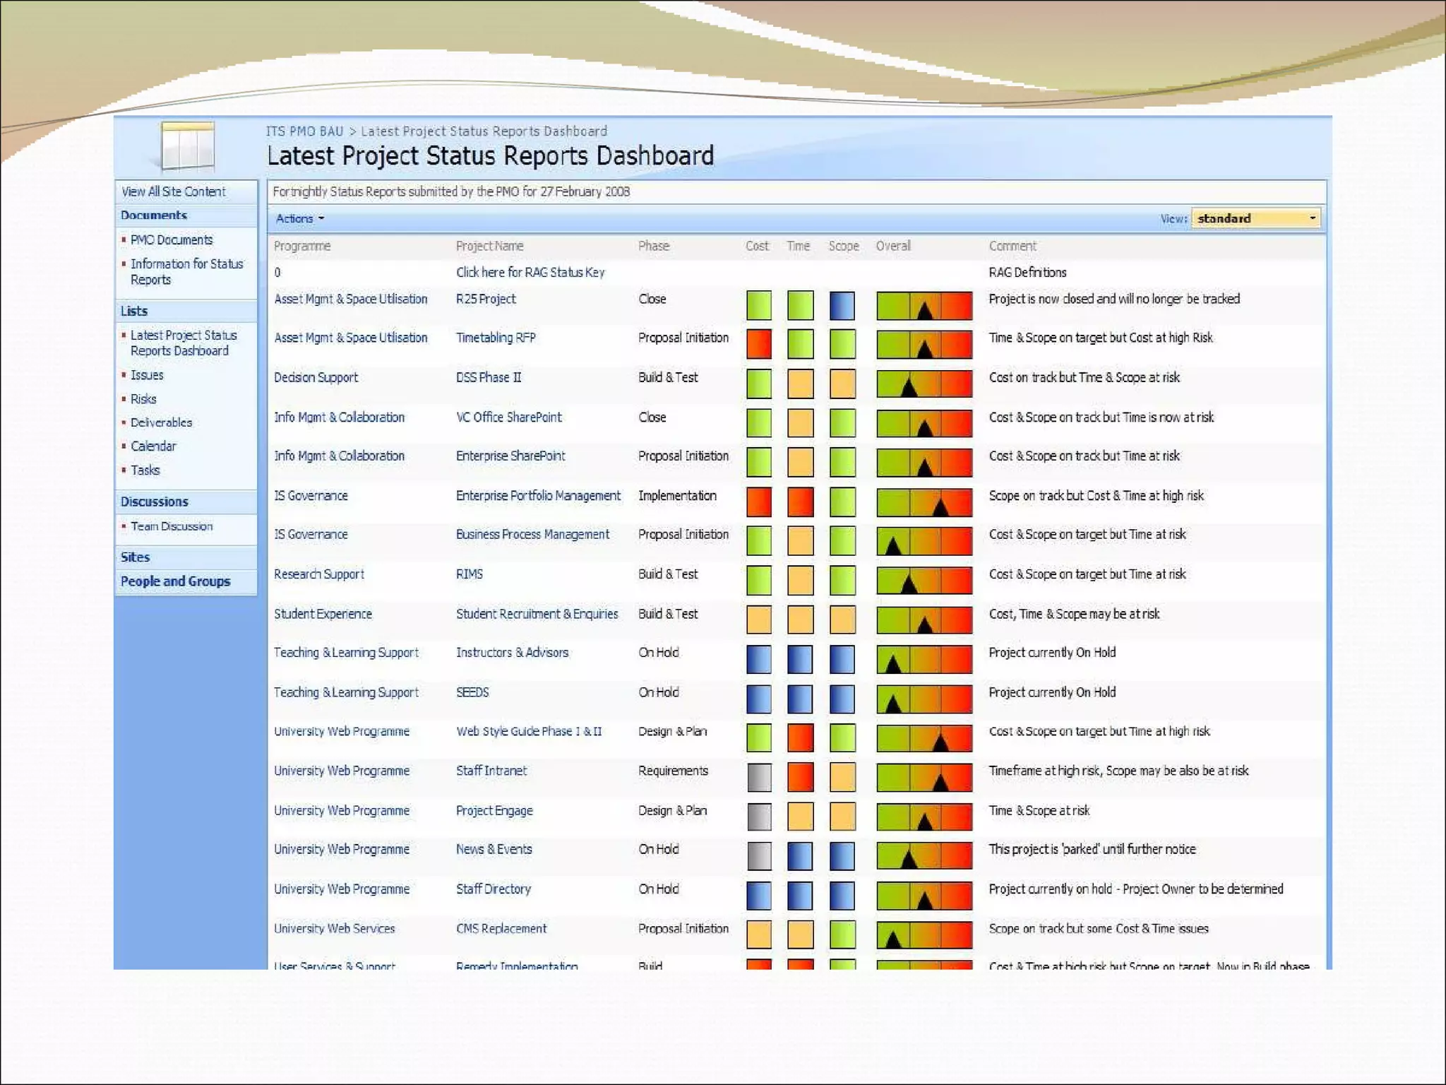Click the grey Cost indicator for Staff Intranet
The width and height of the screenshot is (1446, 1085).
click(x=758, y=777)
